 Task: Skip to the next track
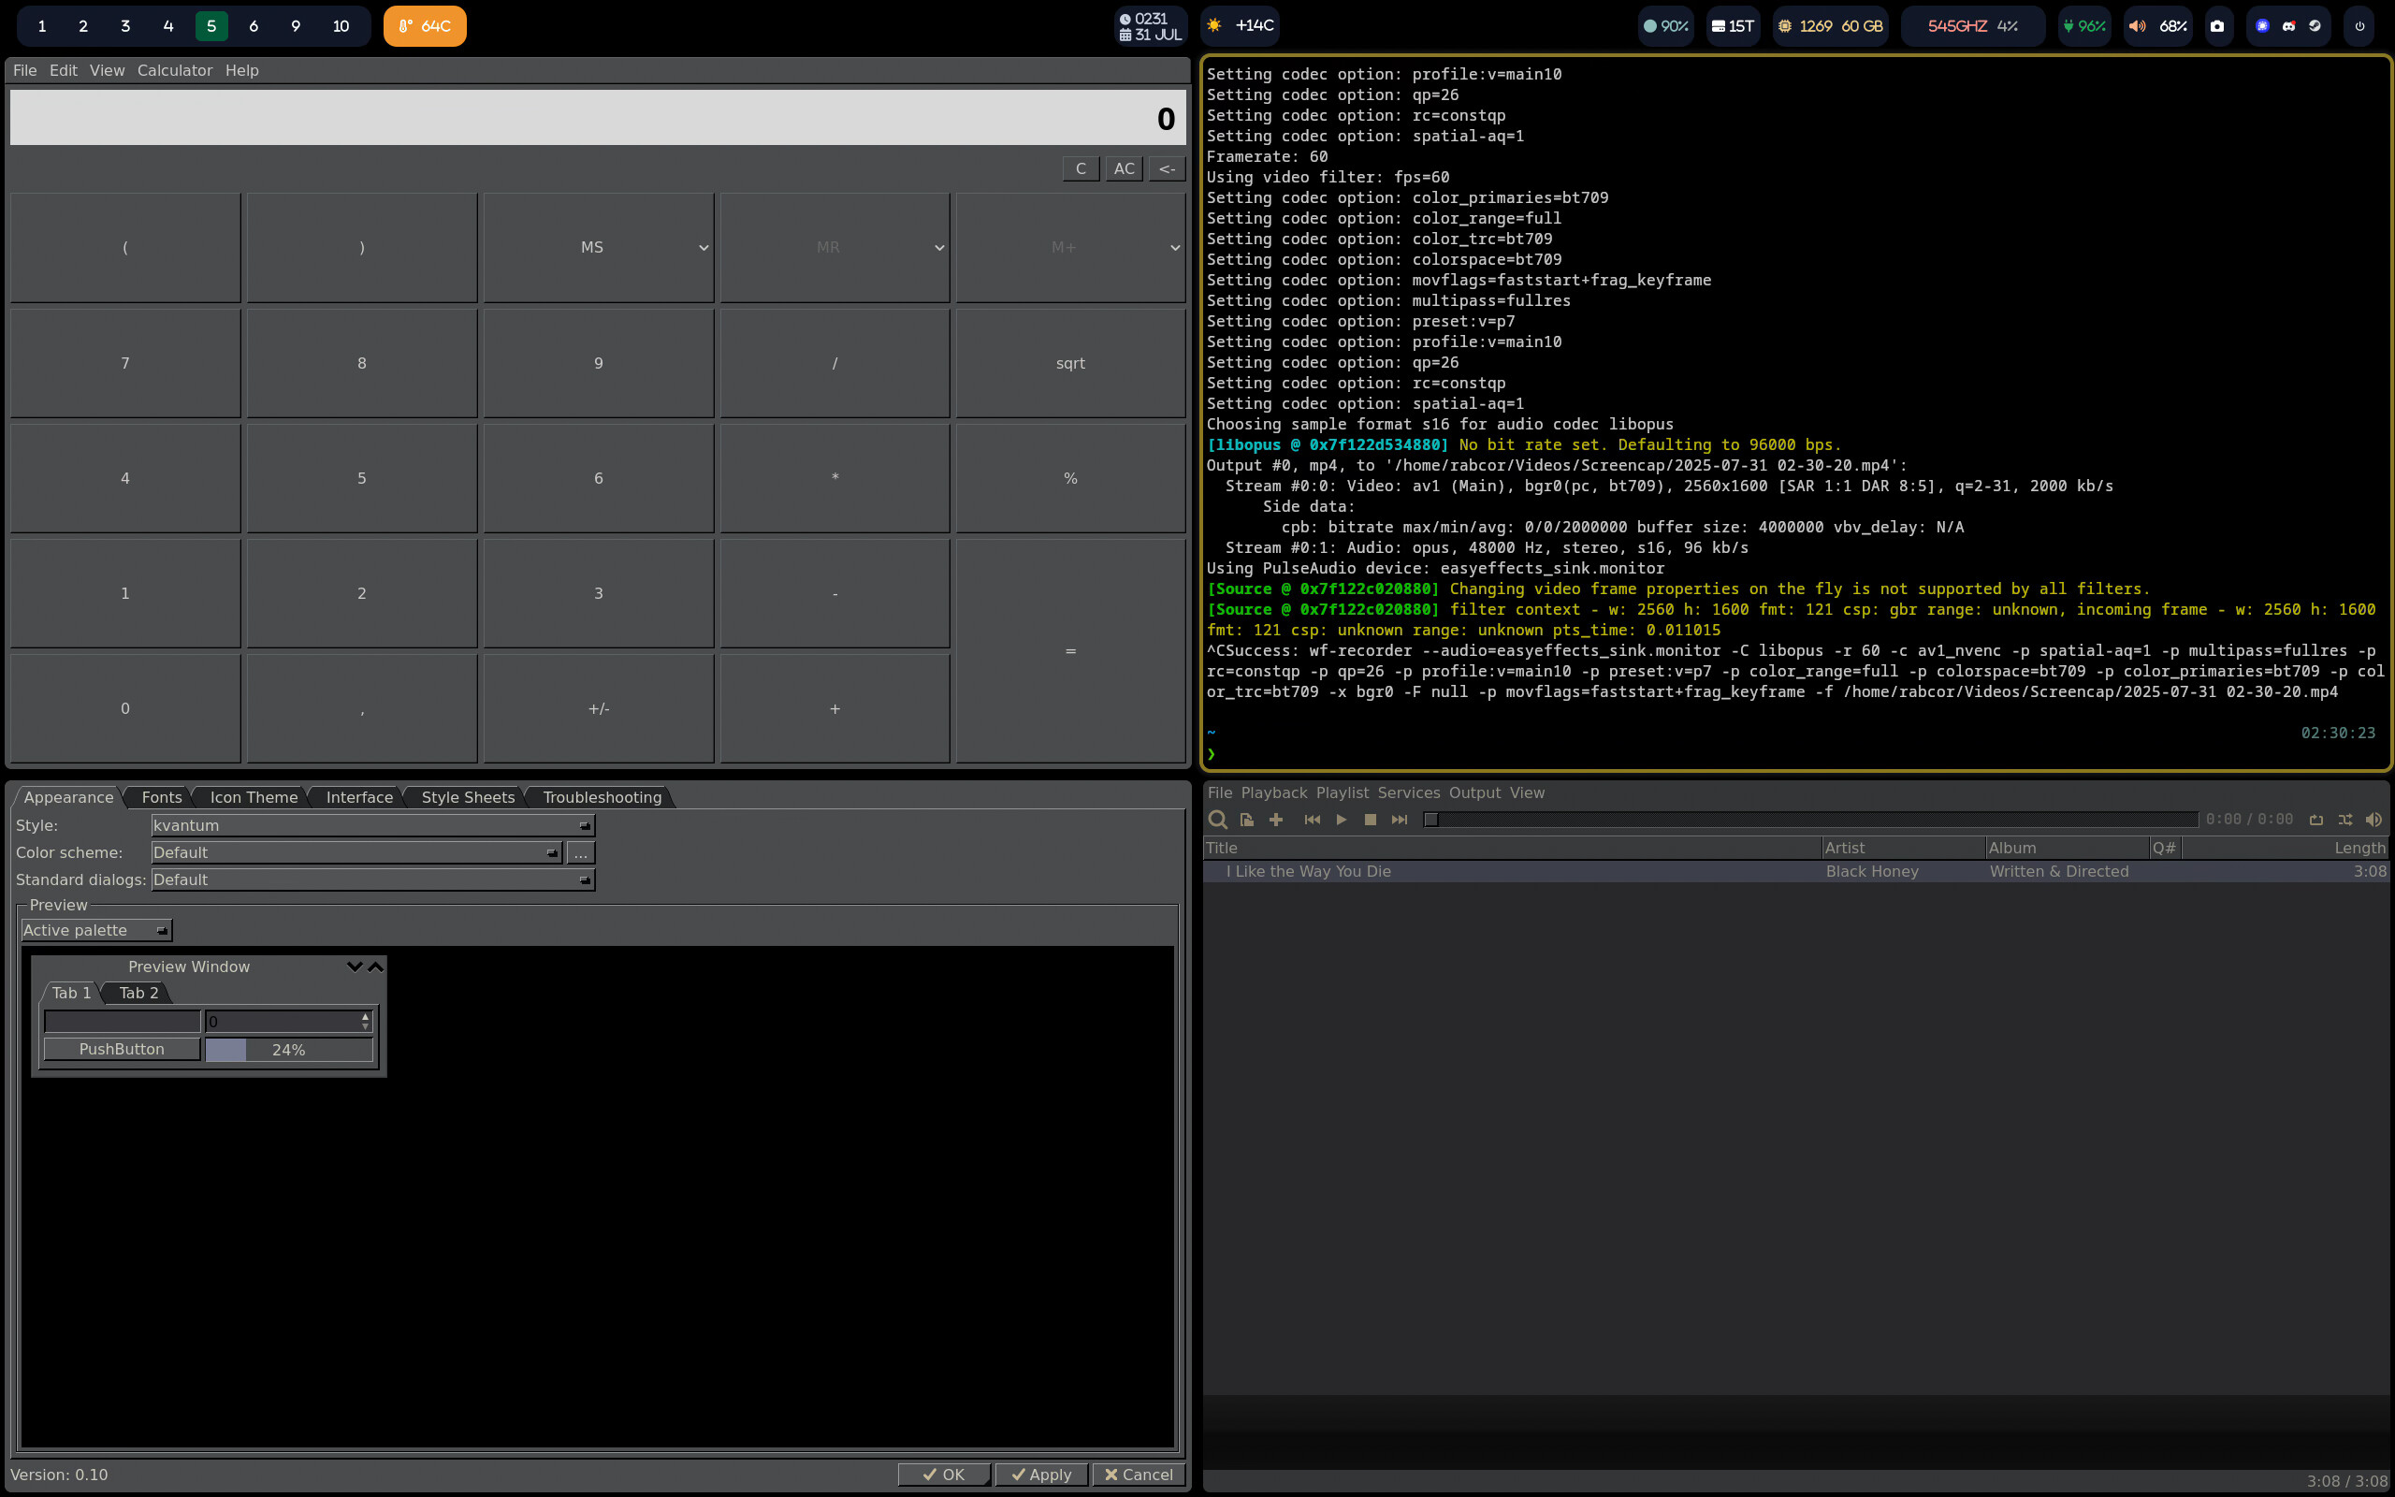click(x=1400, y=820)
